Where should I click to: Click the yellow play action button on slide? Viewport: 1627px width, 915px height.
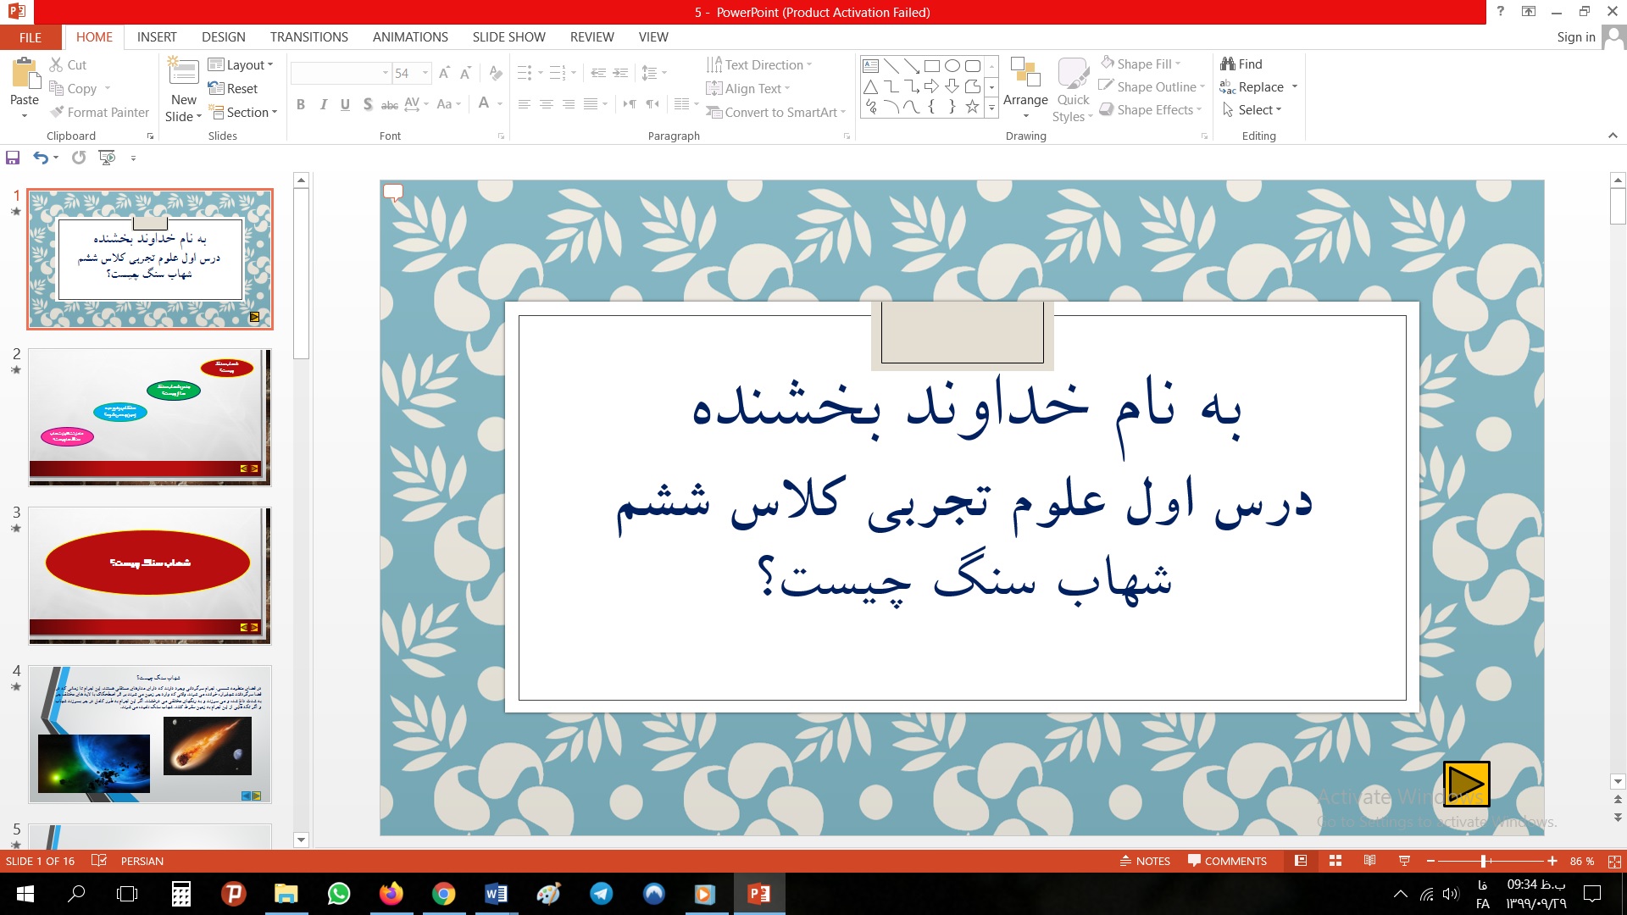pos(1466,784)
